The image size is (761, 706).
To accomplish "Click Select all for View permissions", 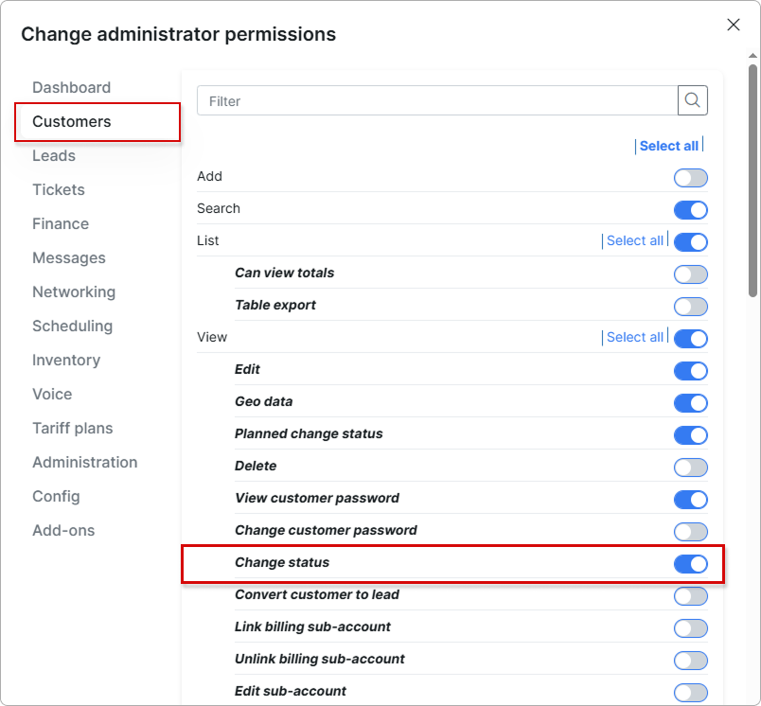I will [634, 337].
